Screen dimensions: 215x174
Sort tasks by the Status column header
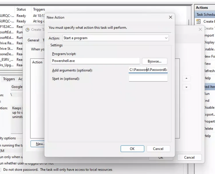(x=21, y=9)
